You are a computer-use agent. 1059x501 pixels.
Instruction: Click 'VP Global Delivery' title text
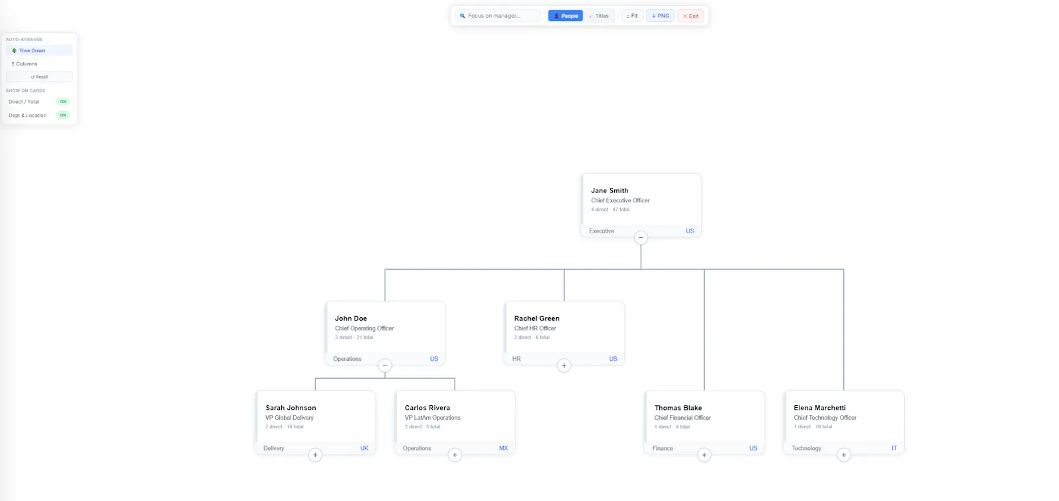[x=289, y=418]
